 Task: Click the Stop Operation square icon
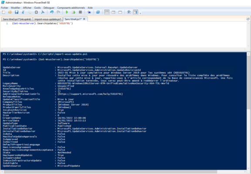pos(80,12)
